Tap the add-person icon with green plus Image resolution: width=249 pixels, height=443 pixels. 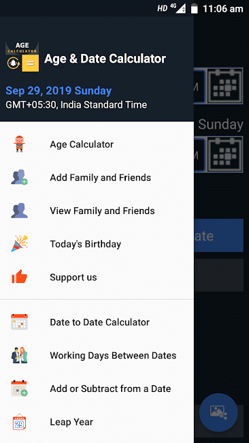coord(19,177)
